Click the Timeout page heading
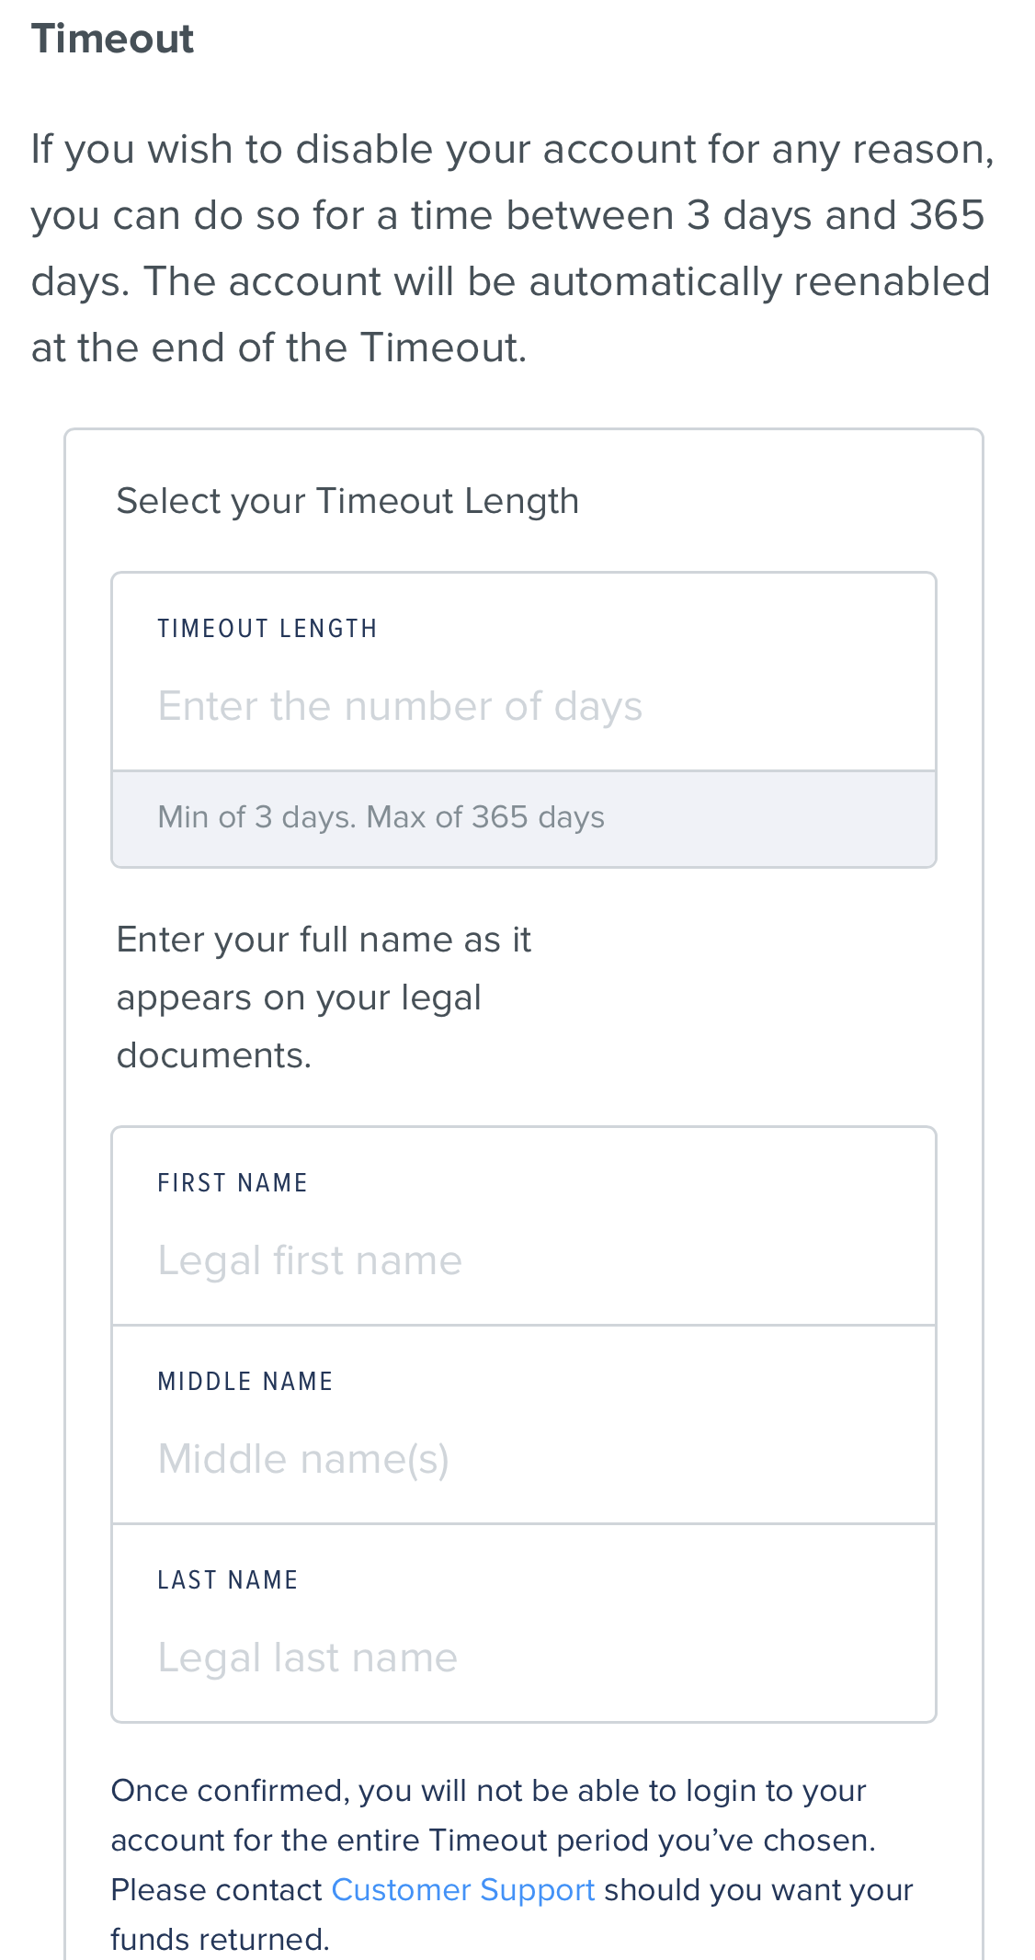The height and width of the screenshot is (1960, 1035). coord(113,38)
